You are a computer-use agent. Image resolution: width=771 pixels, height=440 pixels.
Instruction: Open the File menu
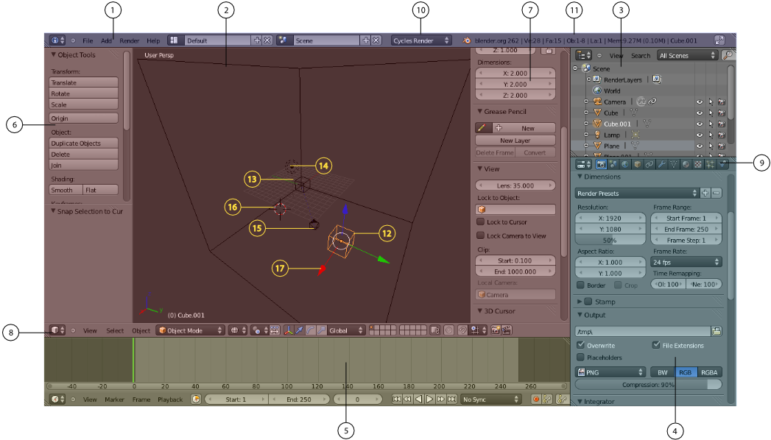(88, 40)
